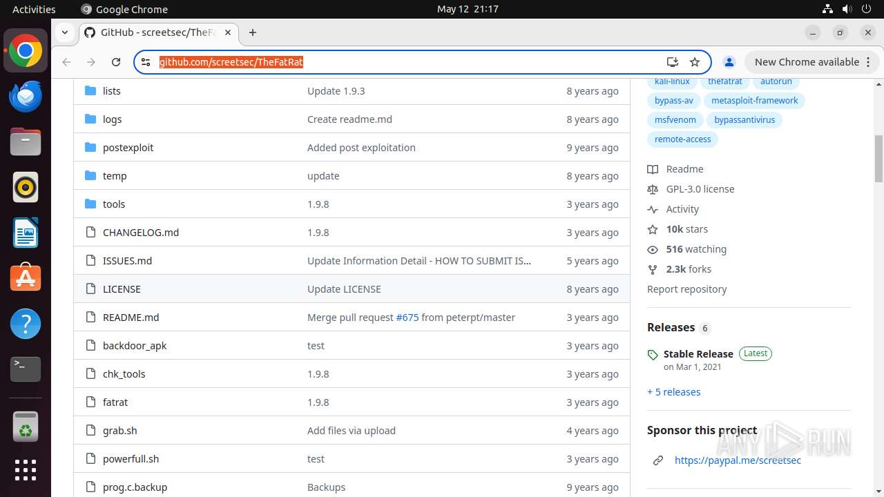The height and width of the screenshot is (497, 884).
Task: Open Activities overview
Action: pyautogui.click(x=34, y=9)
